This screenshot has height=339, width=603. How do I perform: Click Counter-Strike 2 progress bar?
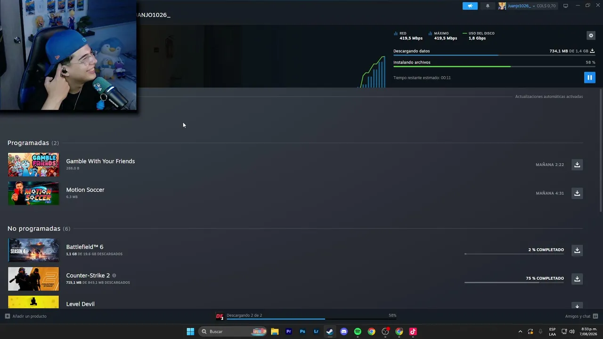[x=514, y=282]
